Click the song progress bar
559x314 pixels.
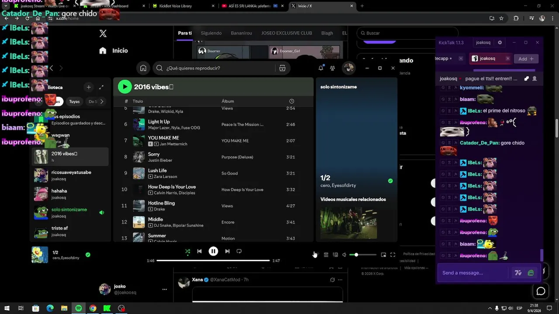[x=213, y=260]
